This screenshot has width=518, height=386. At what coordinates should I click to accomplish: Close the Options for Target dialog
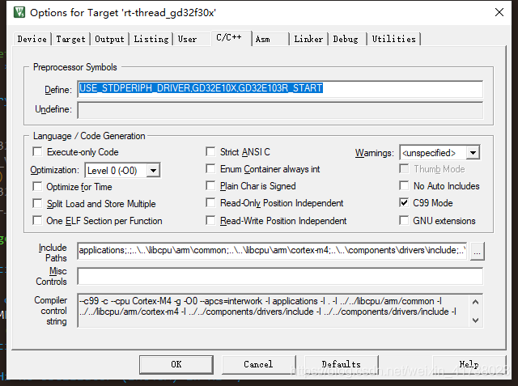point(499,13)
